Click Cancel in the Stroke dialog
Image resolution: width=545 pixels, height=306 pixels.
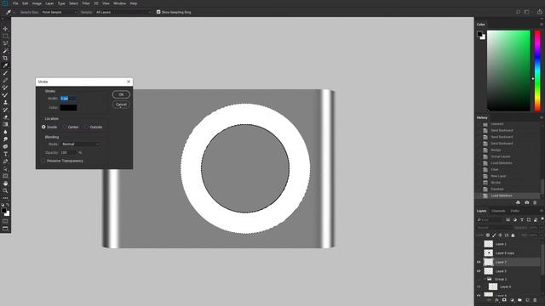tap(121, 105)
